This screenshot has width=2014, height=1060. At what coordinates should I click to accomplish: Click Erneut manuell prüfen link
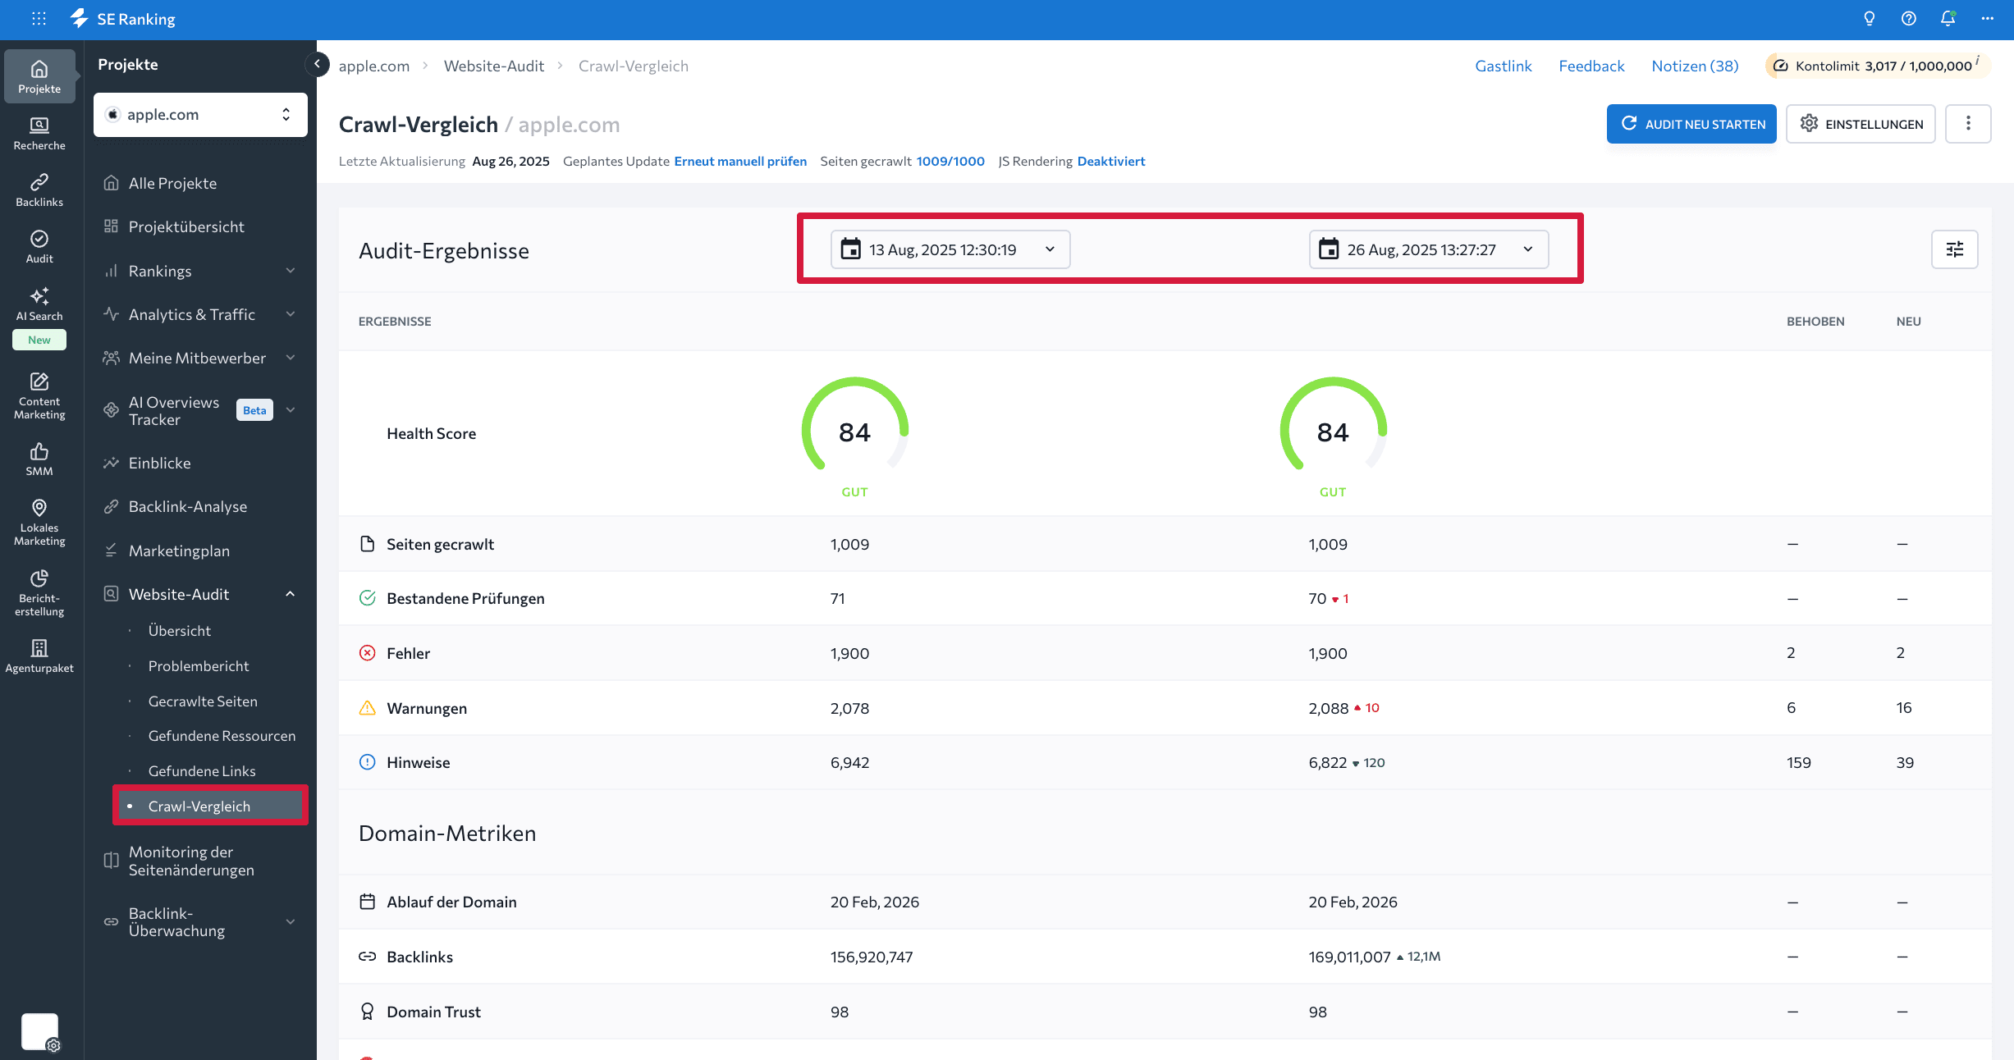[740, 161]
